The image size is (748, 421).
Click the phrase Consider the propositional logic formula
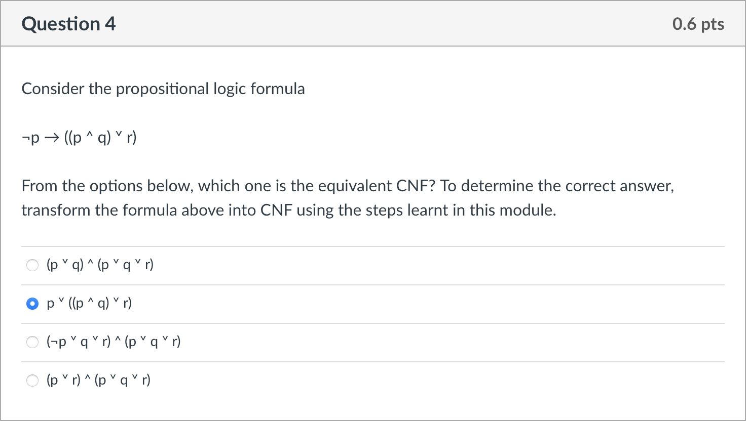point(163,89)
